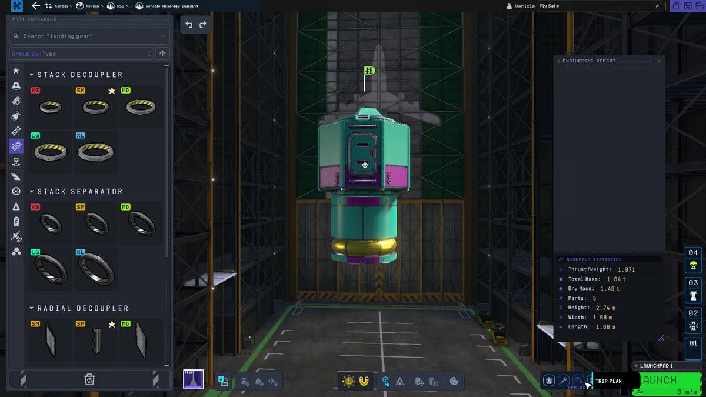
Task: Pick the XS stack decoupler part
Action: [51, 106]
